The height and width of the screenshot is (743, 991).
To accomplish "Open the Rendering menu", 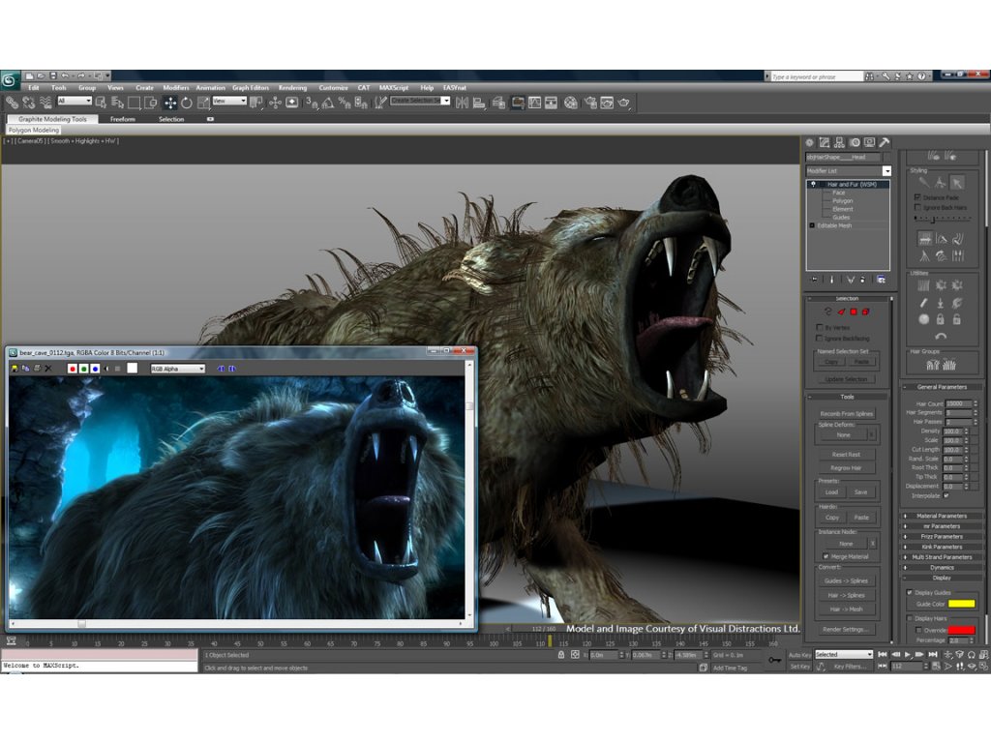I will click(x=292, y=87).
